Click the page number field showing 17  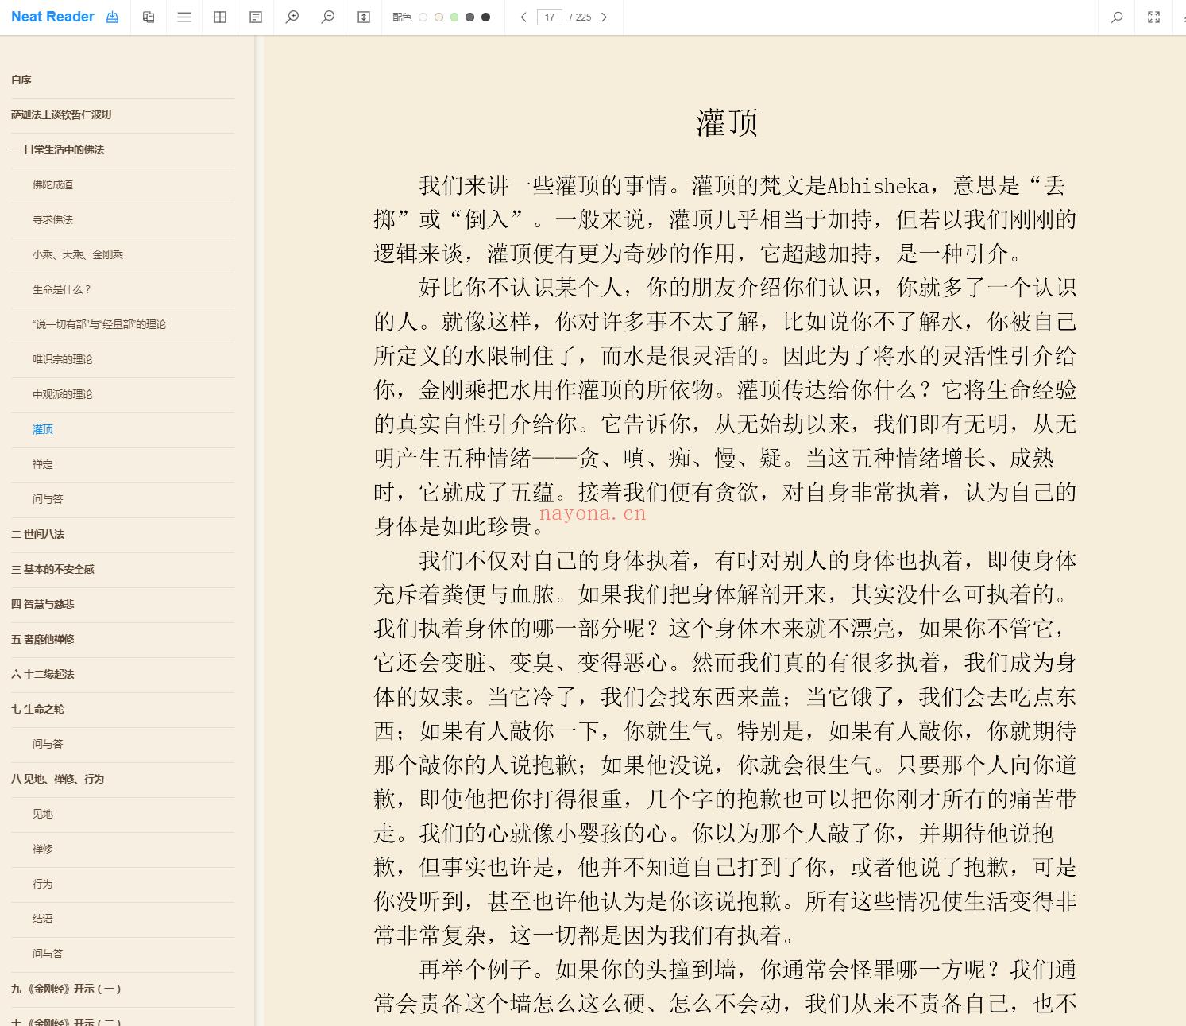(x=549, y=17)
